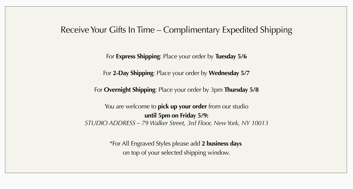Click the "Tuesday 5/6" deadline
Viewport: 353px width, 189px height.
(x=231, y=56)
